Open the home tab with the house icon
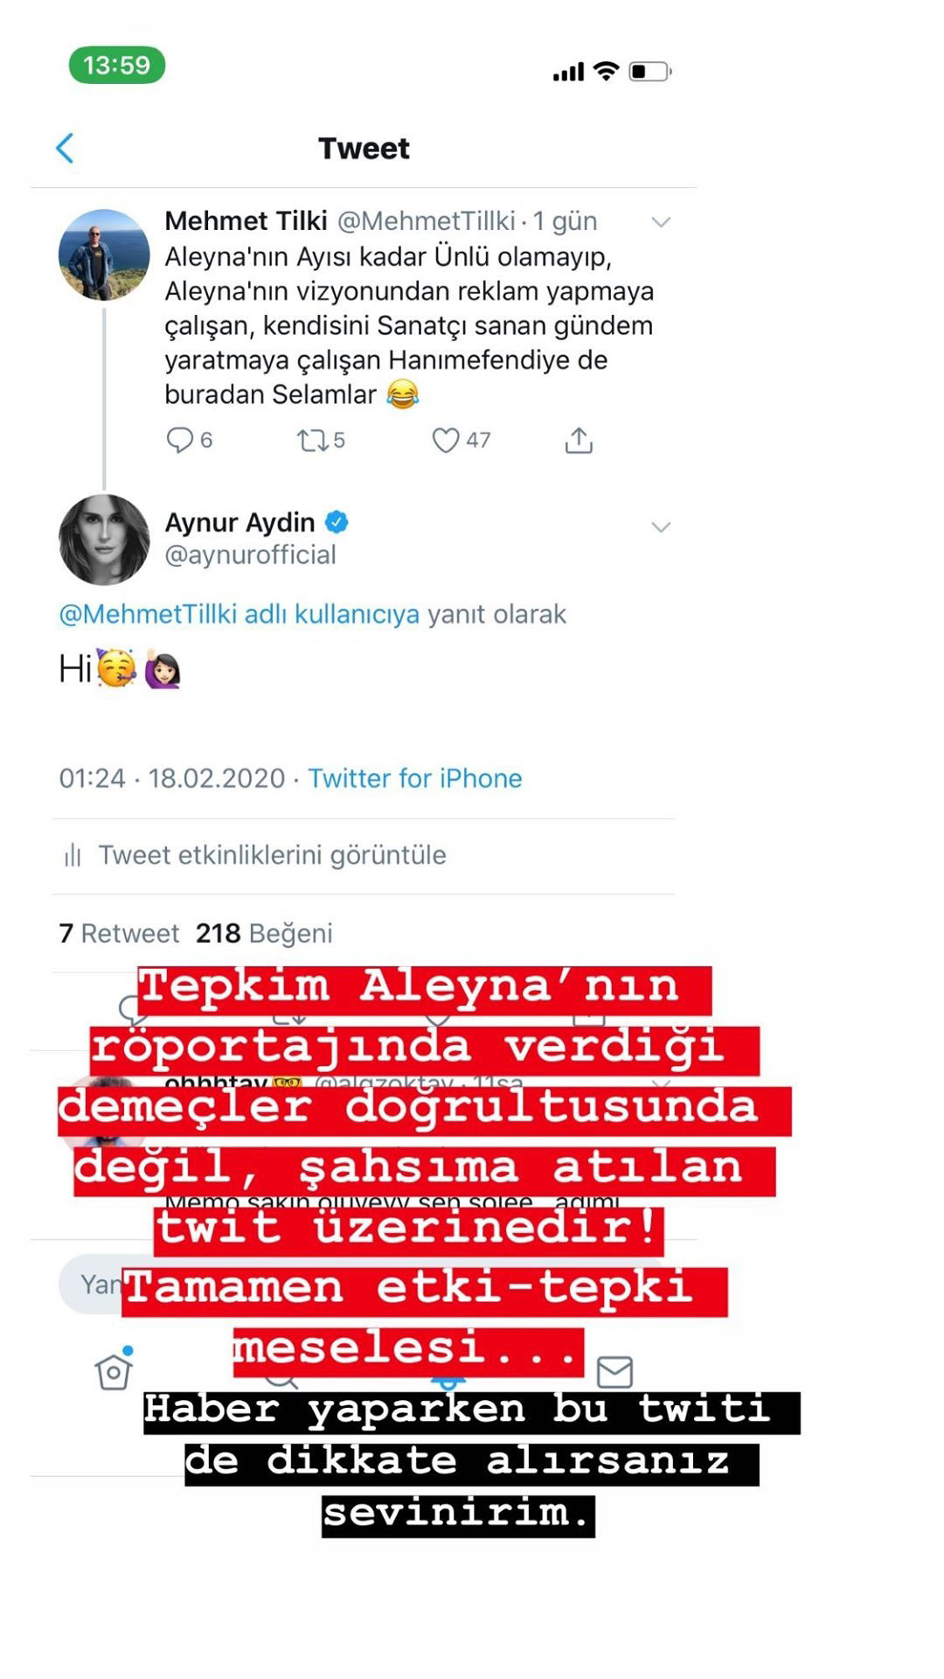 coord(114,1370)
